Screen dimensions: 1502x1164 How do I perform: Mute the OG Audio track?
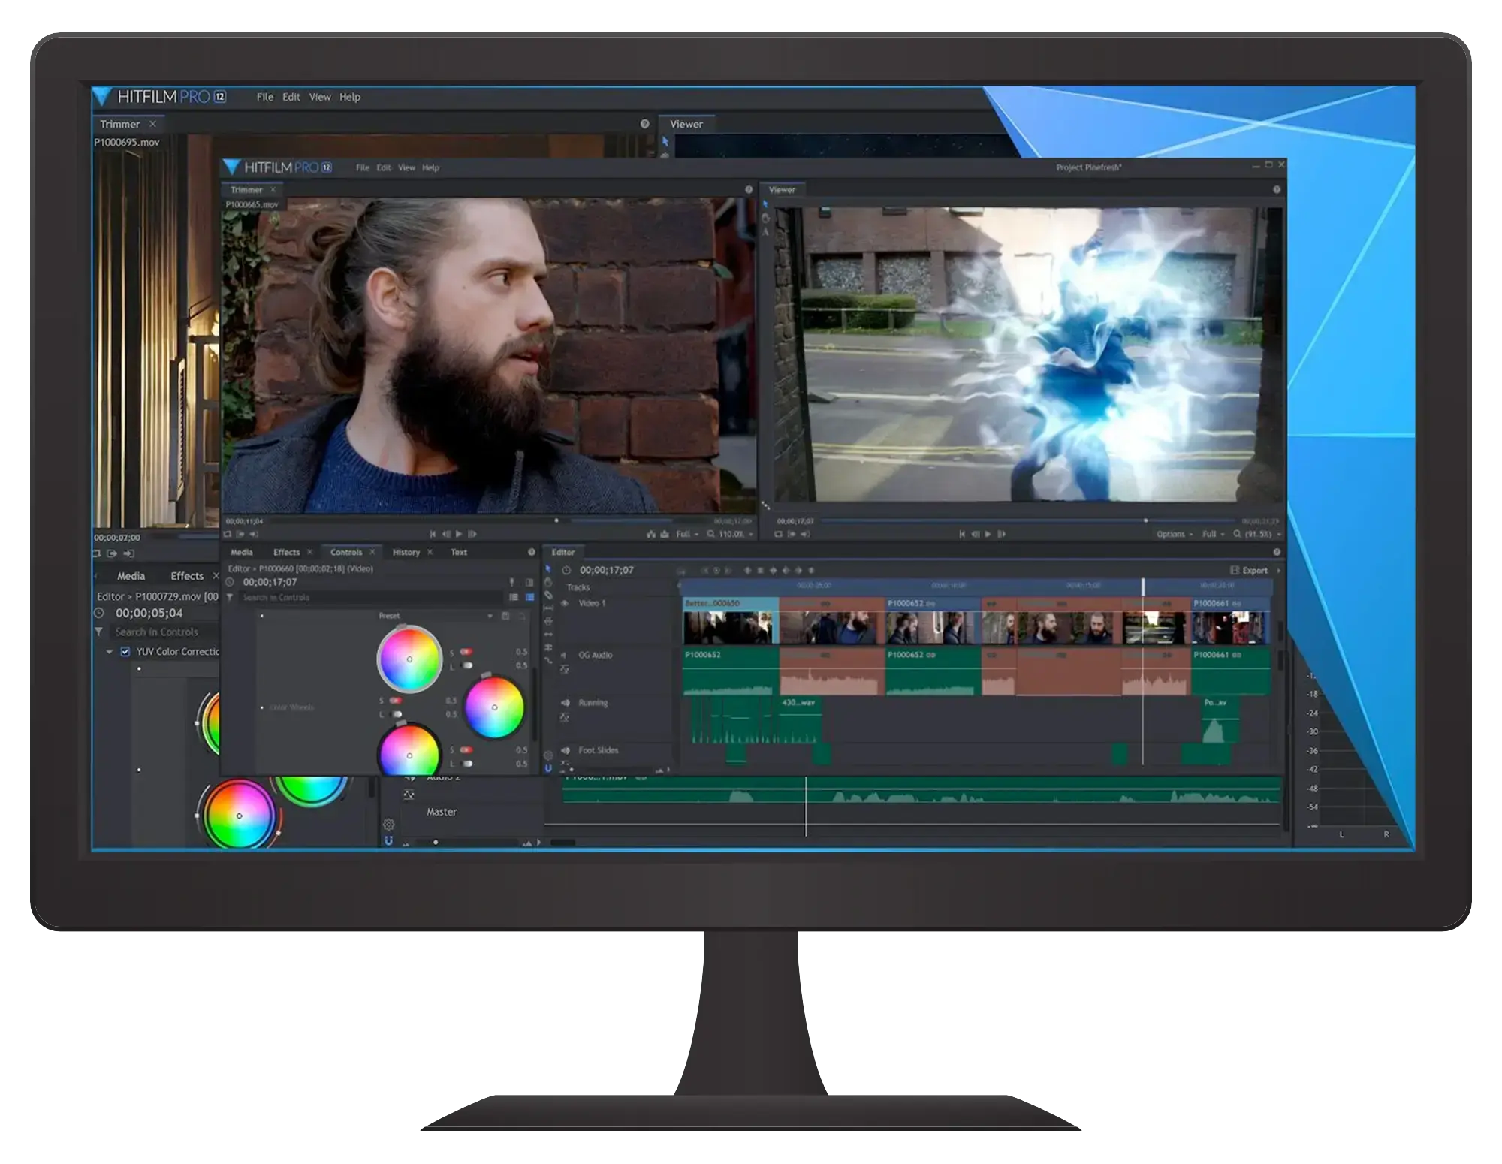point(564,655)
